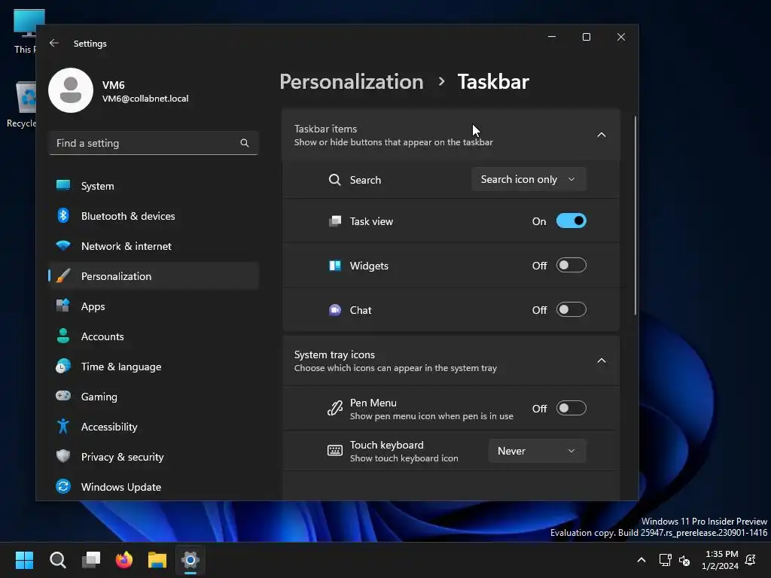Image resolution: width=771 pixels, height=578 pixels.
Task: Open Network & internet settings
Action: coord(154,246)
